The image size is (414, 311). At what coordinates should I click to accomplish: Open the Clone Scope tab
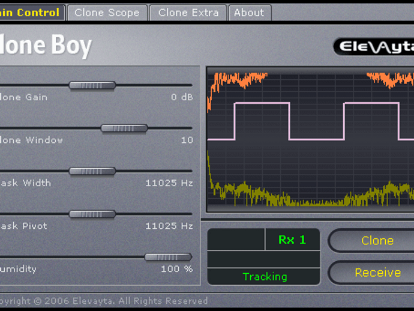107,13
